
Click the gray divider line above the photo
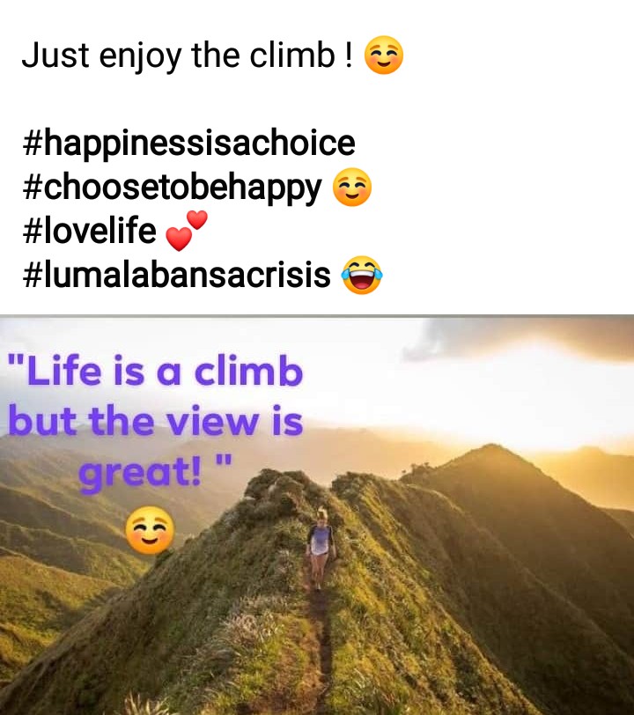(317, 315)
